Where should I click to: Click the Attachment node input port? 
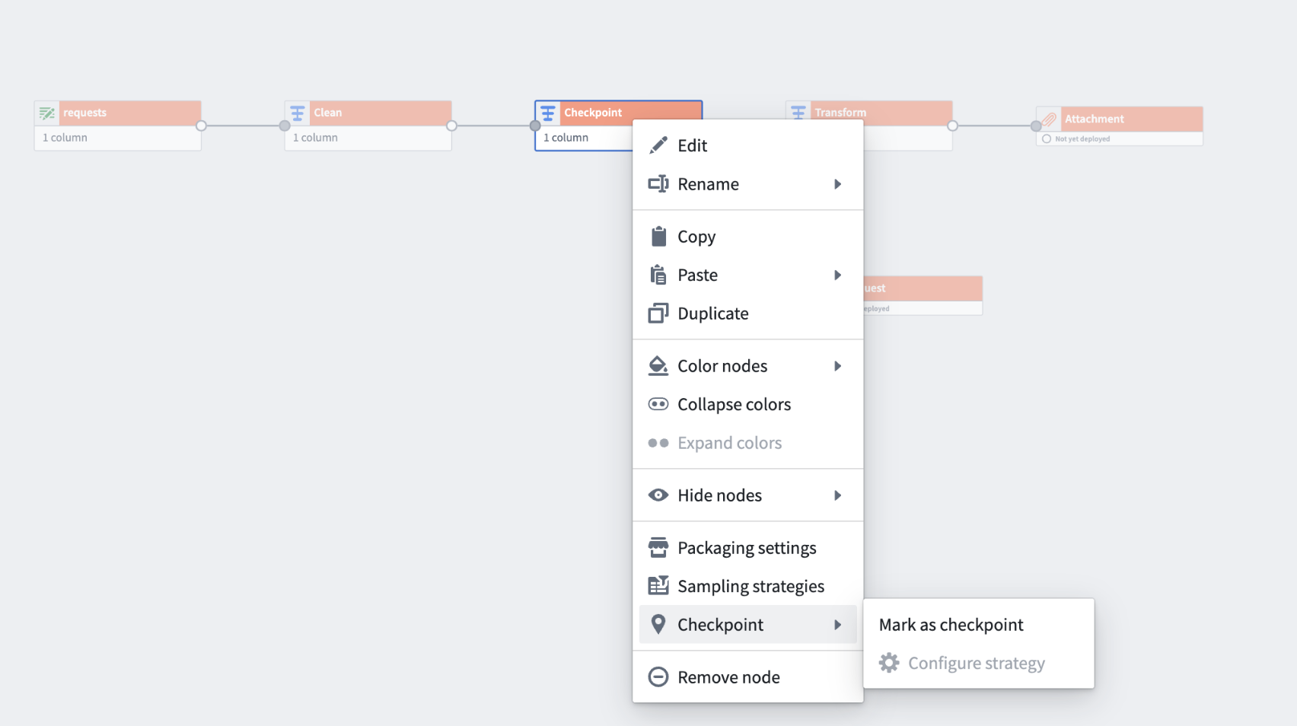point(1036,126)
